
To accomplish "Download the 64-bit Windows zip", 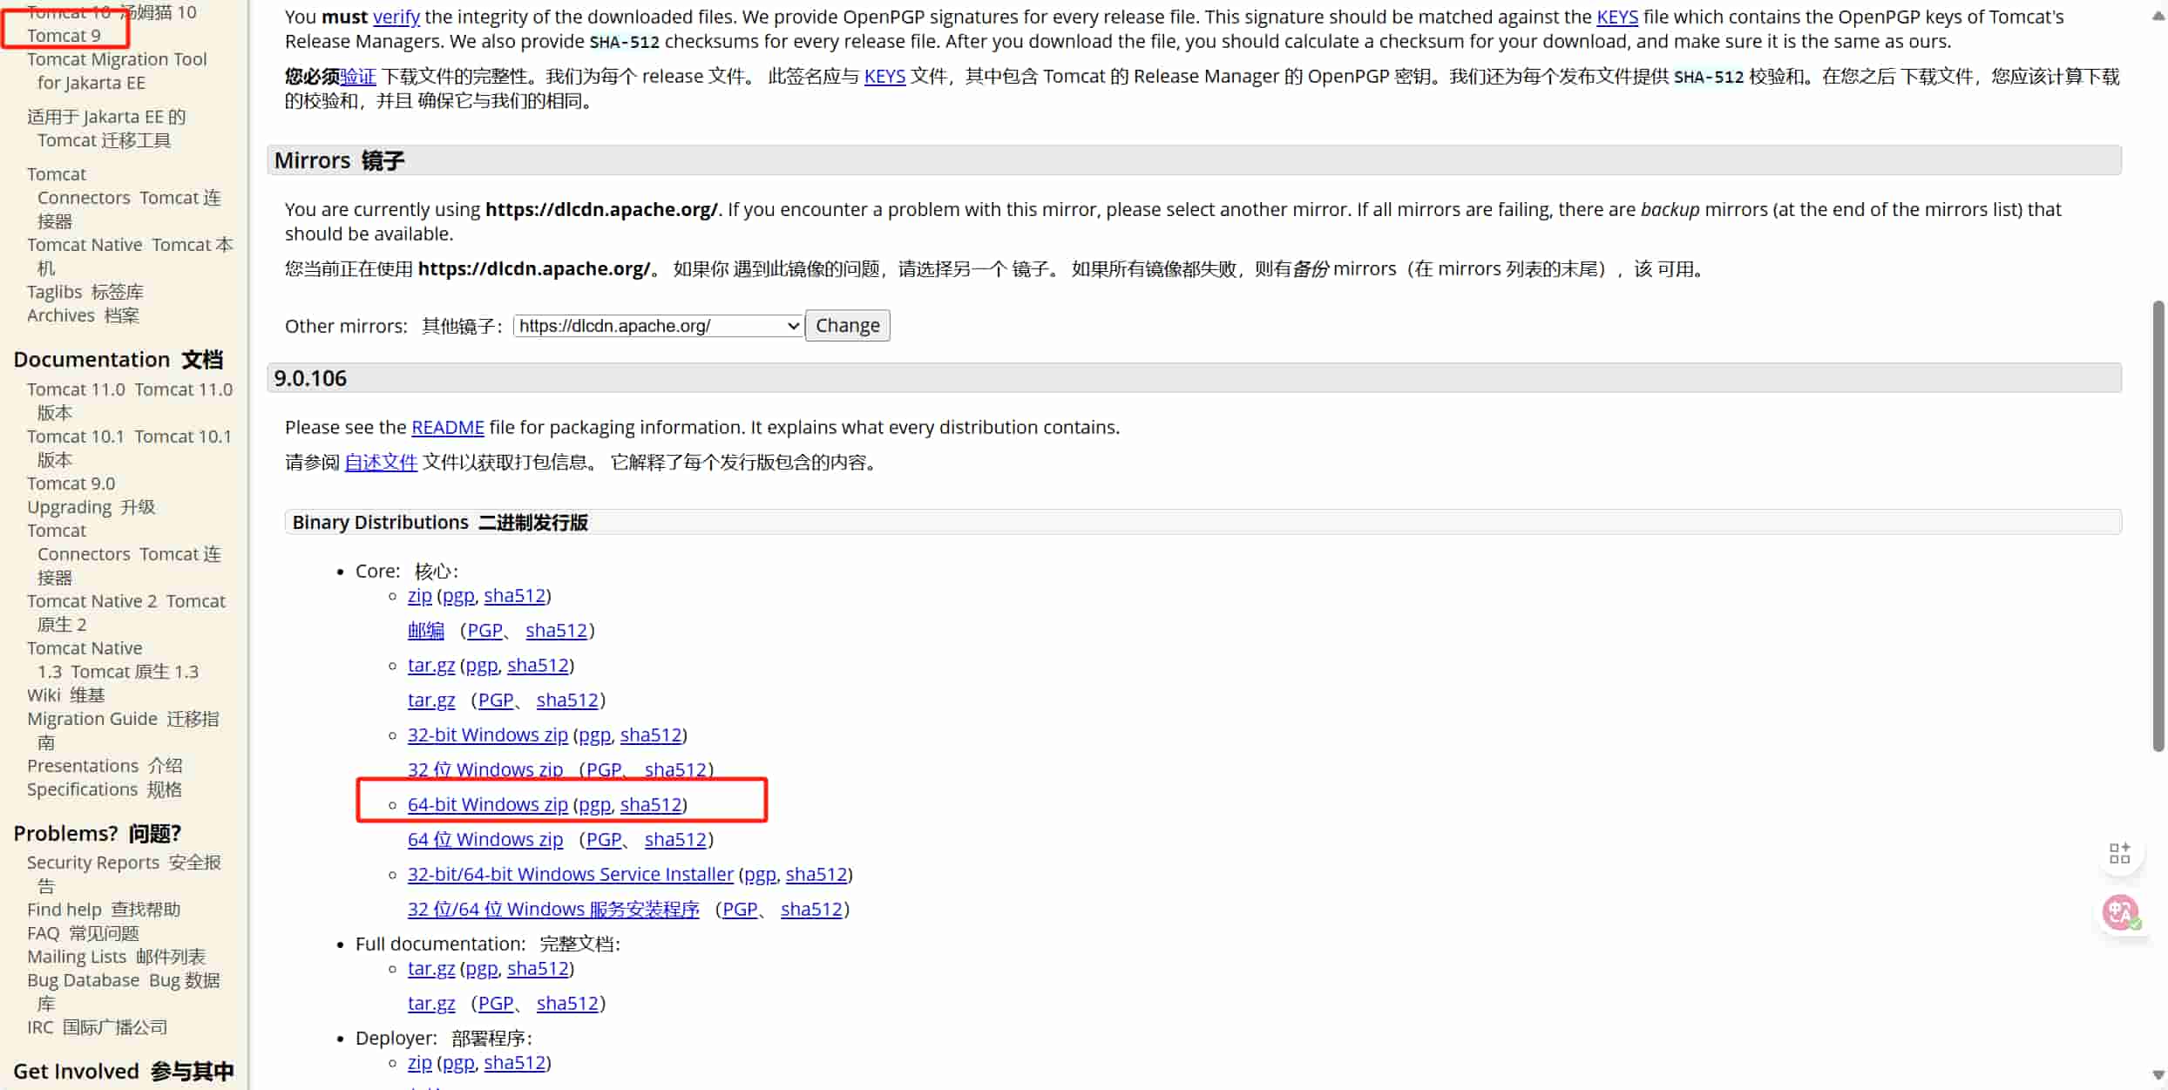I will pyautogui.click(x=487, y=804).
